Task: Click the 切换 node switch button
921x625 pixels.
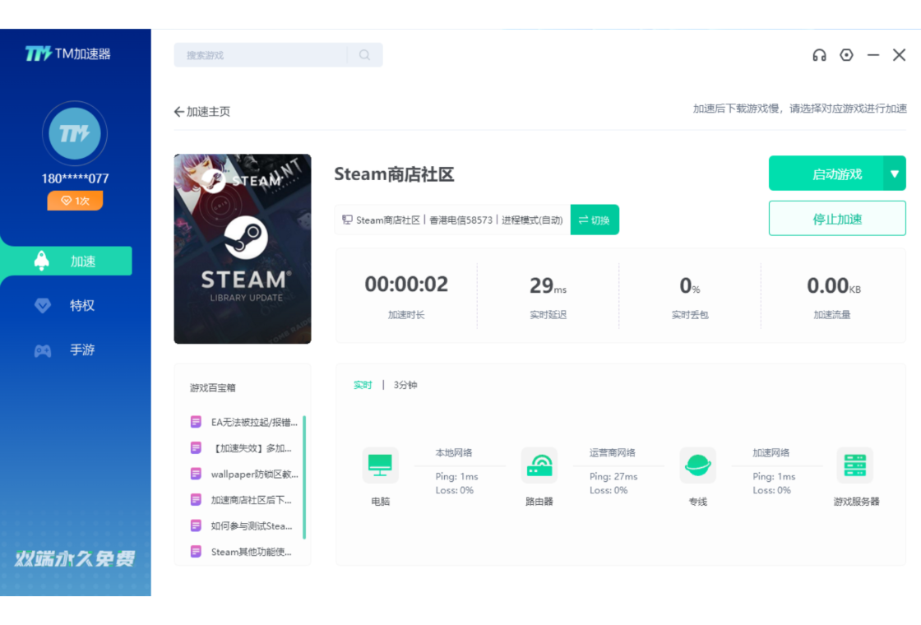Action: (595, 220)
